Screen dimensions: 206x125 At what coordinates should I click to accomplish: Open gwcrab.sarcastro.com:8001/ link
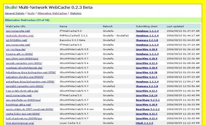[x=24, y=63]
